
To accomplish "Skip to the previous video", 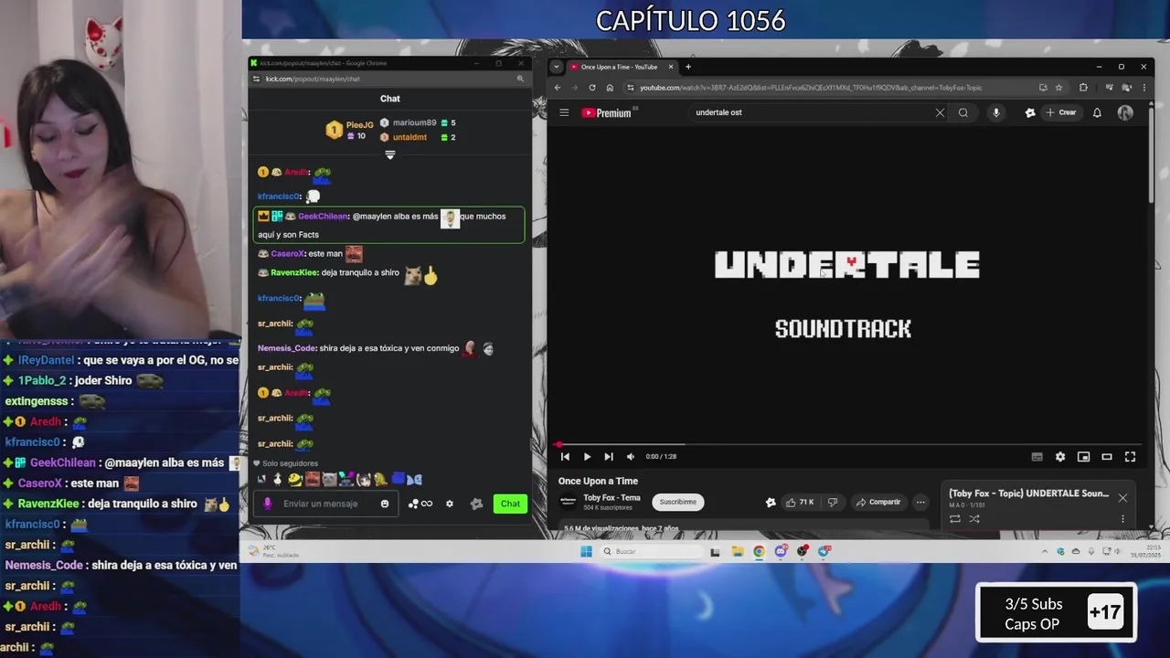I will point(565,457).
